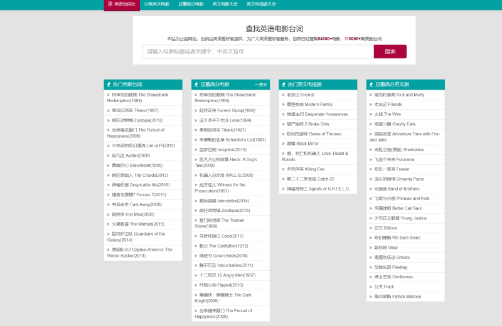This screenshot has height=326, width=502.
Task: Open Desperate Housewives link
Action: click(318, 115)
